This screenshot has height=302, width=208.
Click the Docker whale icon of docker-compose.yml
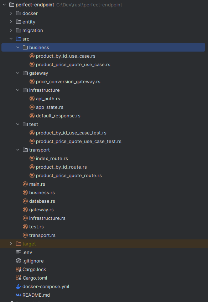[19, 286]
